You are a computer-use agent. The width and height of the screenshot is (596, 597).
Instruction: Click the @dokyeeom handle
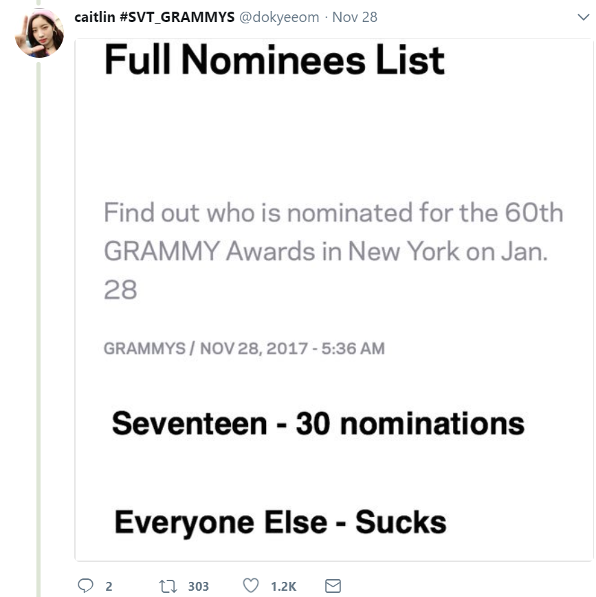tap(278, 17)
